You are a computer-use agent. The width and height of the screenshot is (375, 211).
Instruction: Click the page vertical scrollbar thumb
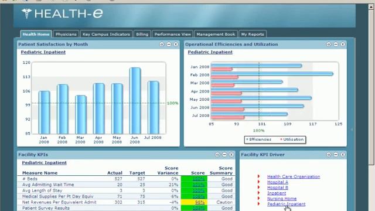click(x=371, y=87)
